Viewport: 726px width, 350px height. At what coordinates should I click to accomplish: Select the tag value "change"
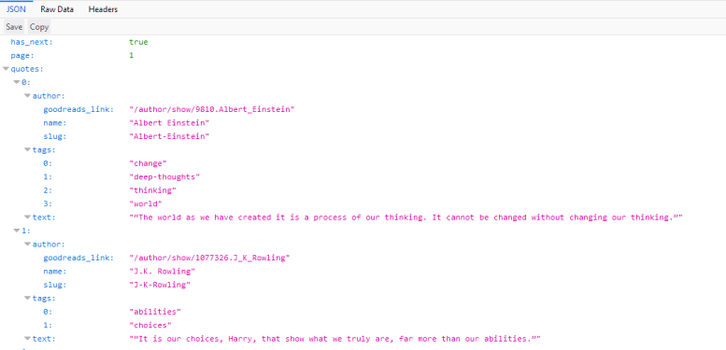pyautogui.click(x=148, y=163)
